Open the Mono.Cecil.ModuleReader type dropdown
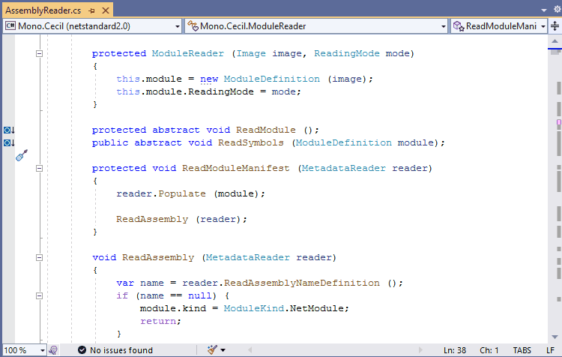This screenshot has height=357, width=562. 317,26
